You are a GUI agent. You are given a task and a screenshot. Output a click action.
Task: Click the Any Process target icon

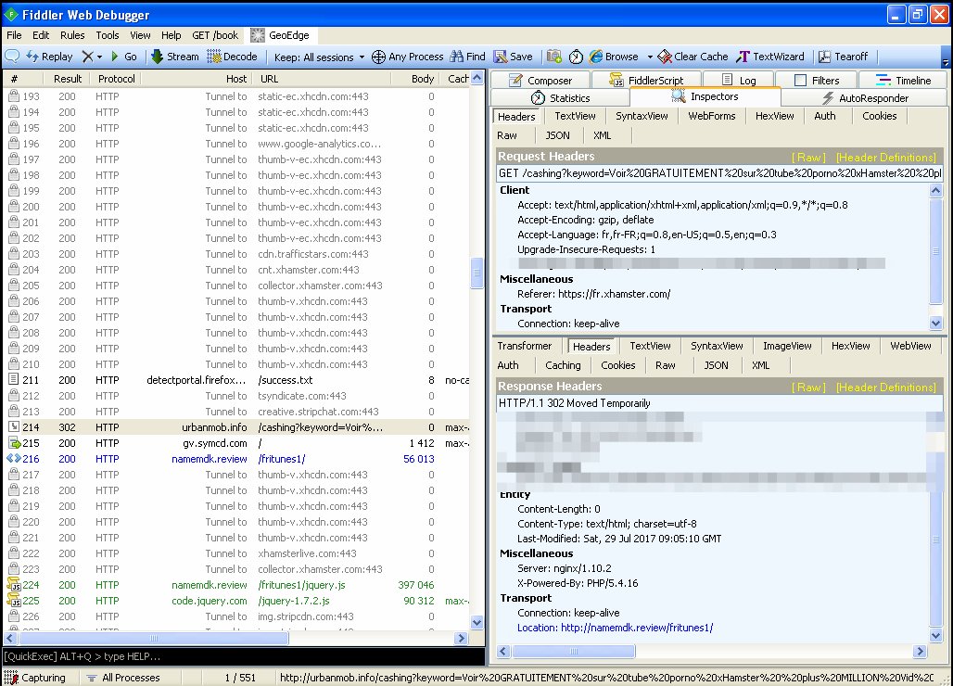click(x=378, y=57)
